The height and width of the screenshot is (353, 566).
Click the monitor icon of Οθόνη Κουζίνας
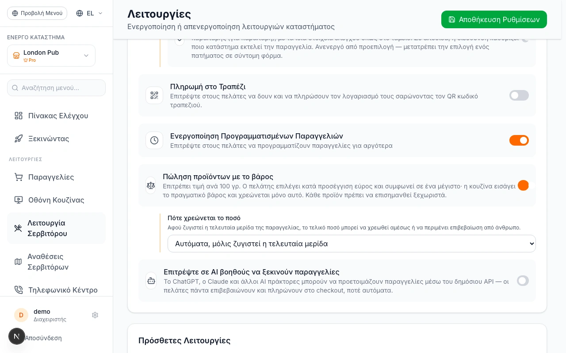click(x=19, y=200)
